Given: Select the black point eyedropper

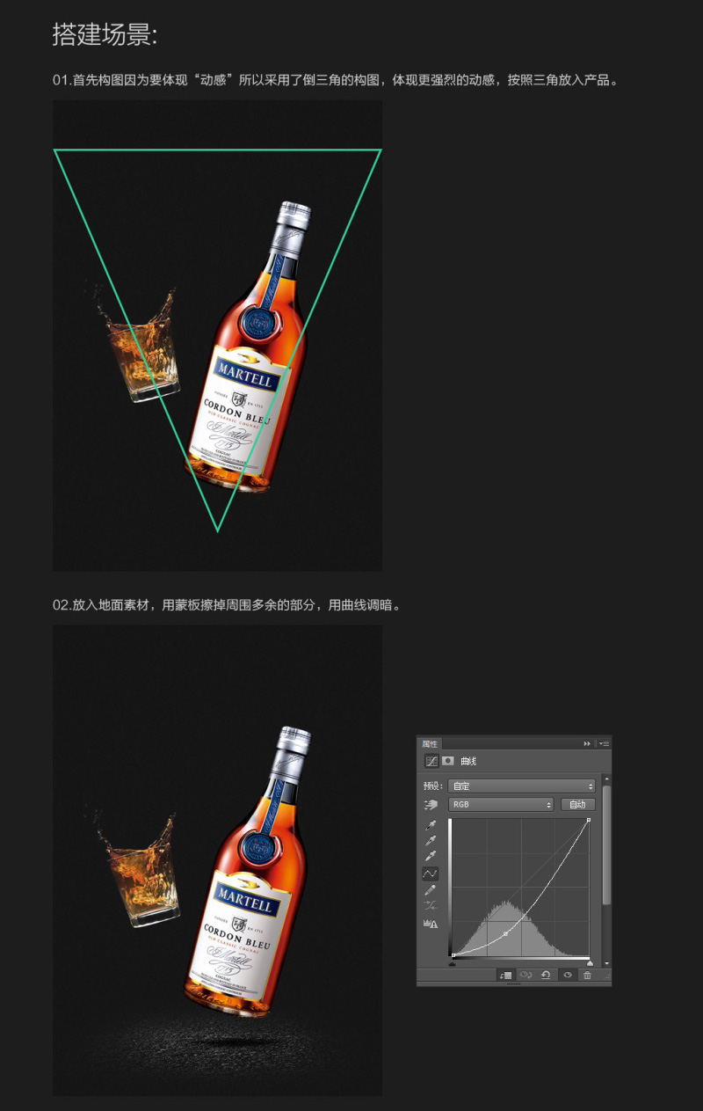Looking at the screenshot, I should (x=431, y=826).
